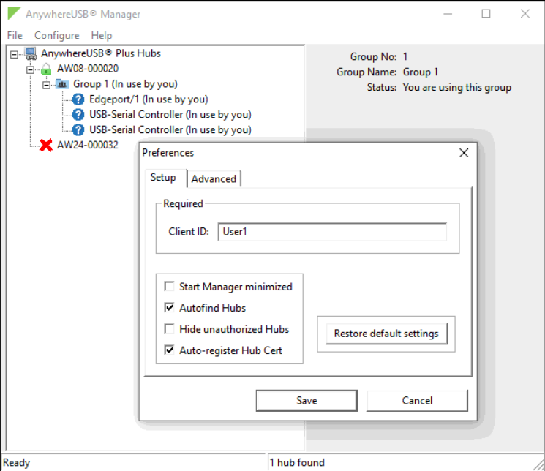The width and height of the screenshot is (545, 471).
Task: Open the Configure menu
Action: click(x=56, y=35)
